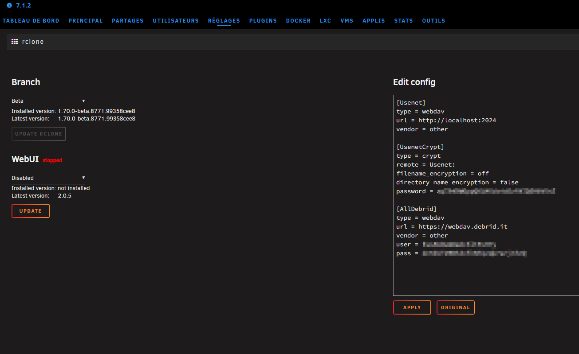Open the Utilisateurs tab
The height and width of the screenshot is (354, 579).
click(176, 21)
